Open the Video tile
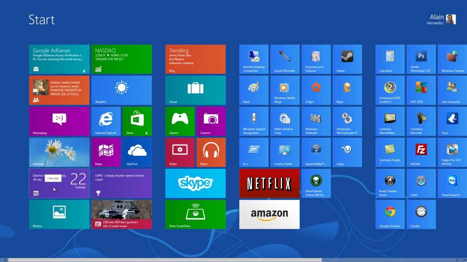Screen dimensions: 467x262 click(180, 152)
